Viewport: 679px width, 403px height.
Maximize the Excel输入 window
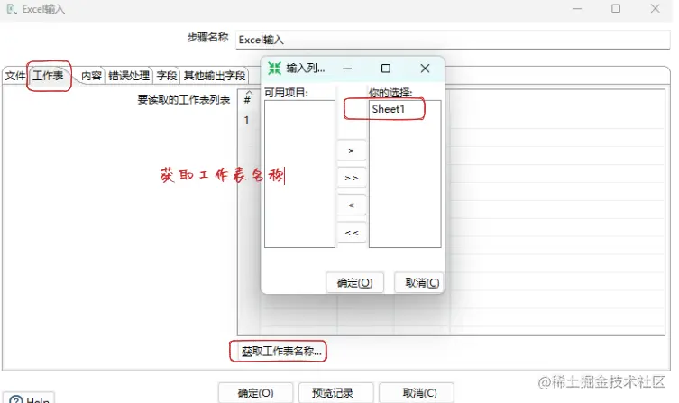coord(616,9)
